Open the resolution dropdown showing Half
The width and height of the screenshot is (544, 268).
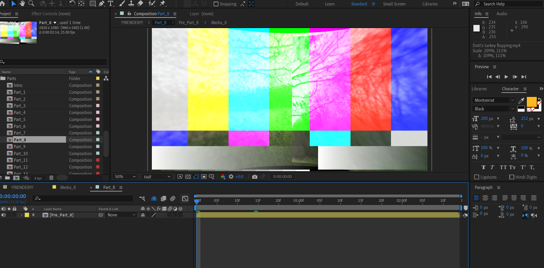click(x=156, y=177)
